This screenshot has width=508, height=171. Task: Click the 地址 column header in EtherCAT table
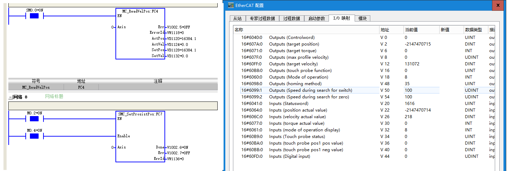pyautogui.click(x=391, y=30)
